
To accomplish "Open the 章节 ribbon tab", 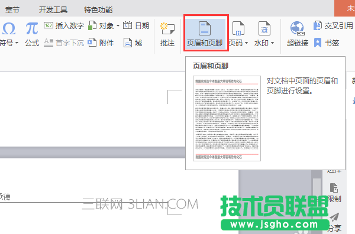I will [12, 9].
